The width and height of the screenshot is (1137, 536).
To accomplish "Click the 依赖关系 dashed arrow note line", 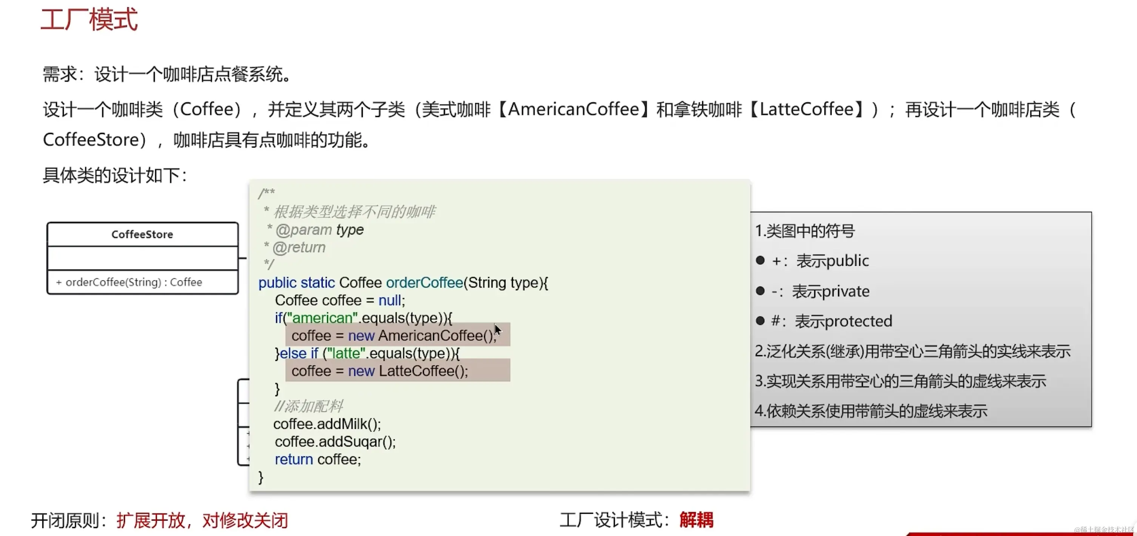I will coord(870,411).
